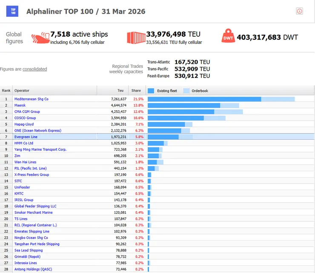The image size is (315, 273).
Task: Open Global Feeder Shipping LLC link
Action: tap(35, 206)
